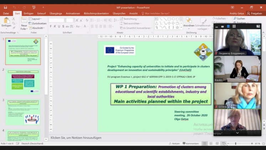Open slide sorter view in status bar
Screen dimensions: 266x150
pos(211,144)
